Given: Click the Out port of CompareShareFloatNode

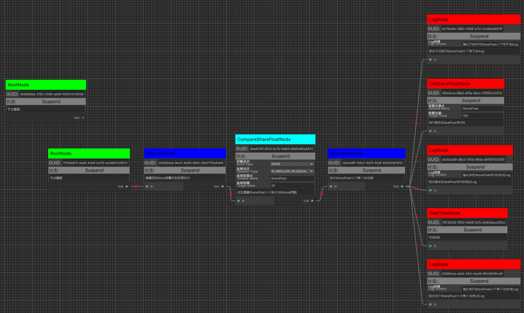Looking at the screenshot, I should pos(311,201).
